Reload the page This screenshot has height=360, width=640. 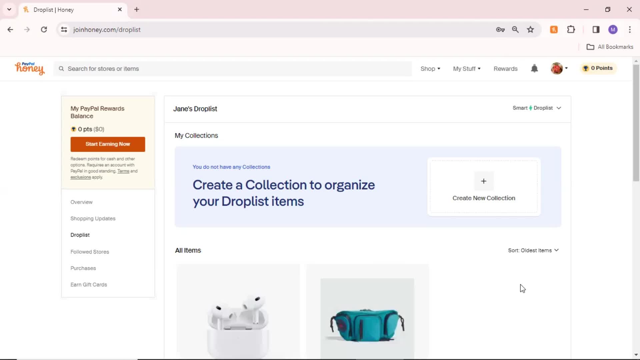[x=44, y=30]
